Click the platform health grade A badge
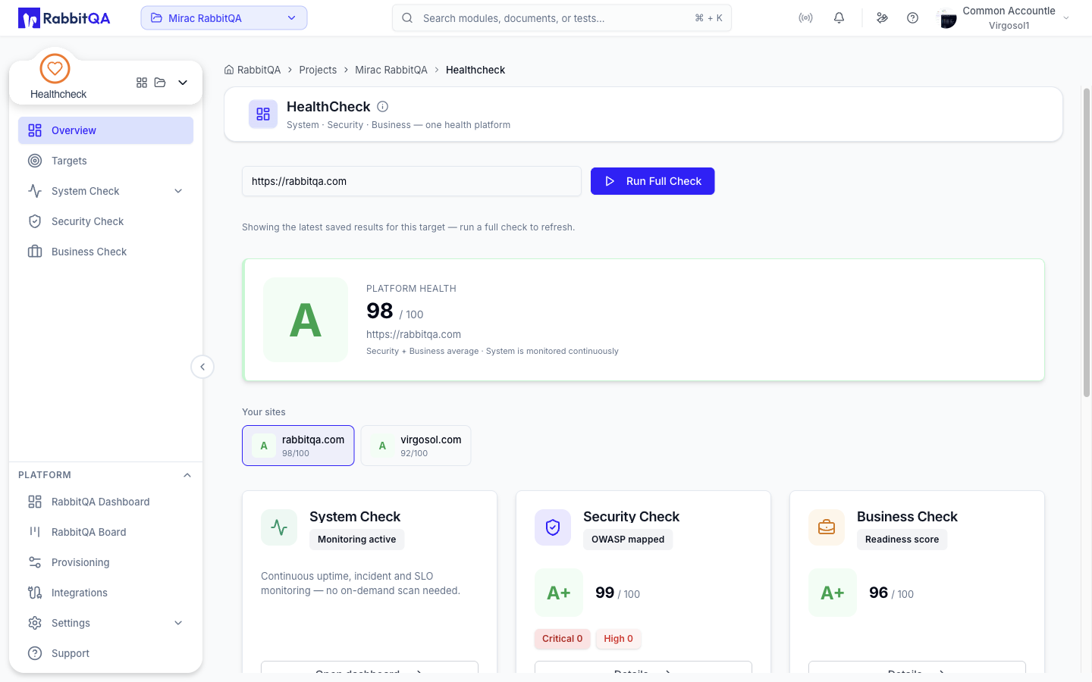The image size is (1092, 682). tap(306, 320)
